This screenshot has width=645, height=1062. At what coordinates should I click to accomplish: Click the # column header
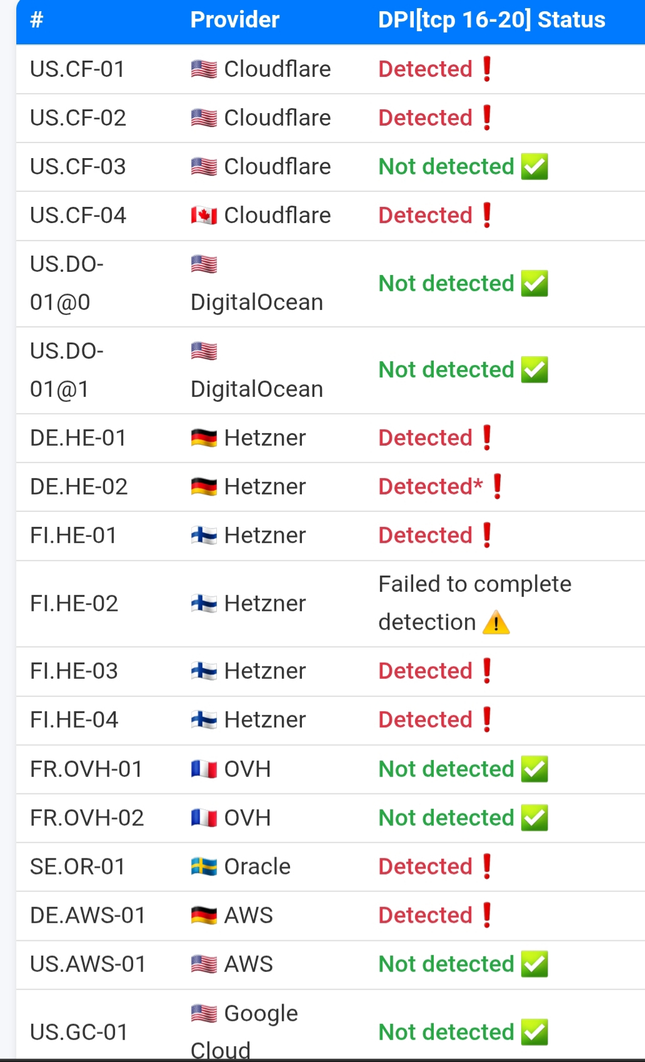[x=37, y=20]
